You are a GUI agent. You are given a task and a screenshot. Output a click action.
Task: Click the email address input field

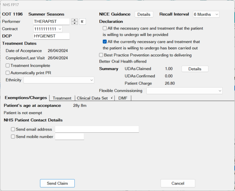[x=97, y=129]
